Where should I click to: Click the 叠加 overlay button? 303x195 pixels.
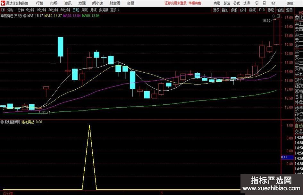coord(225,10)
